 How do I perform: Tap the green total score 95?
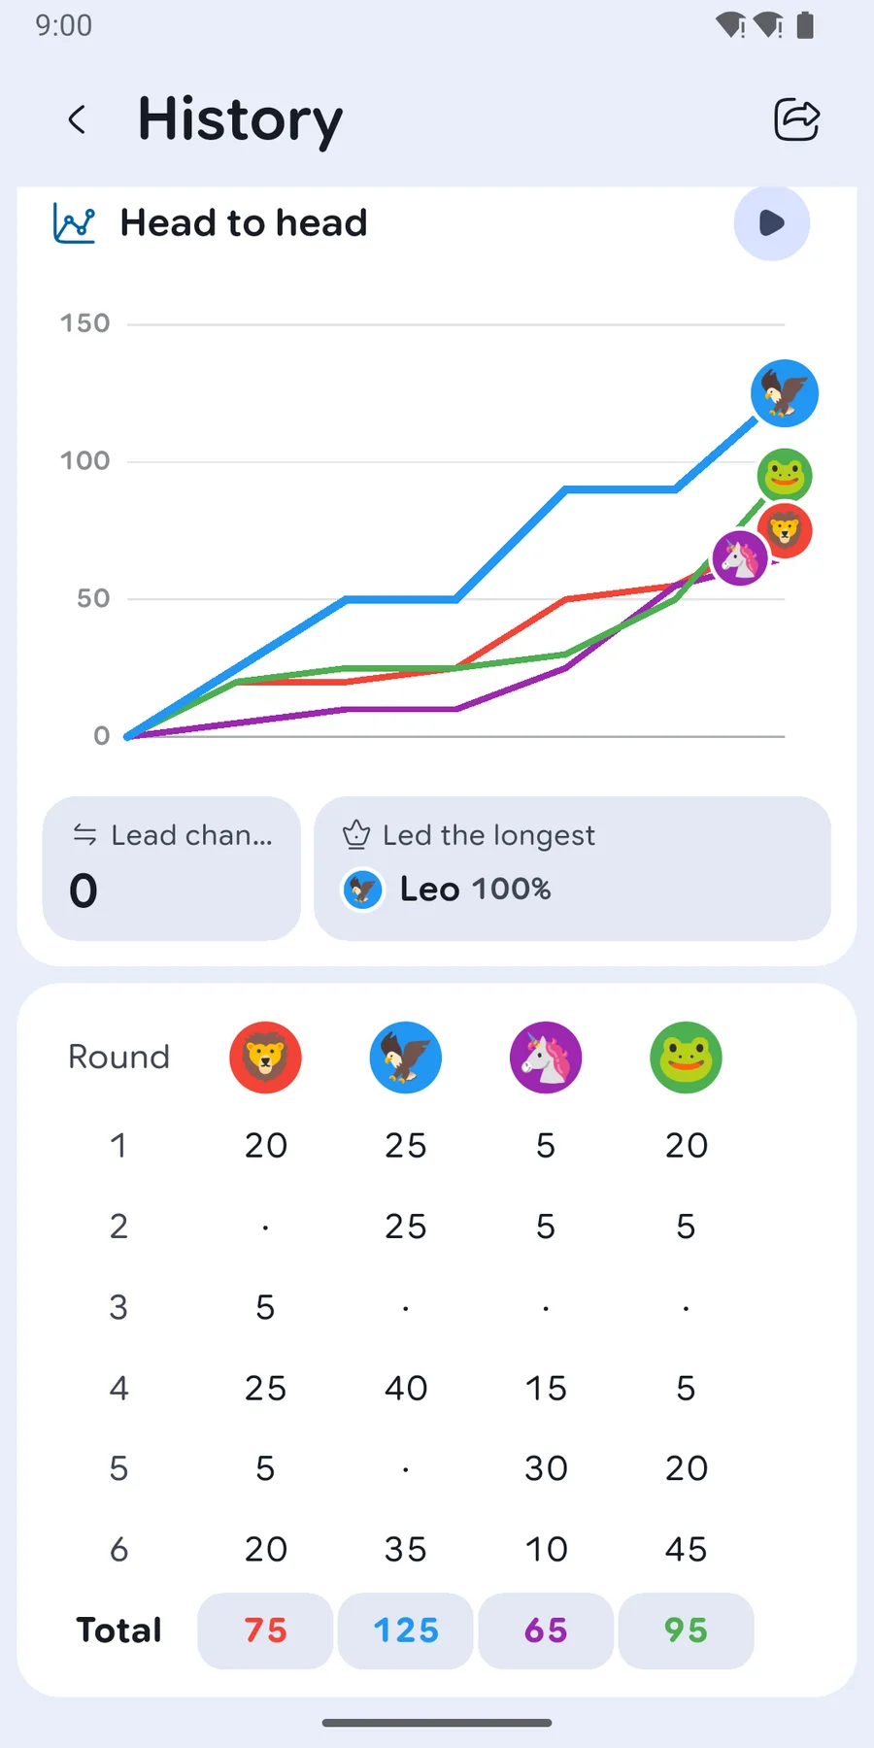(686, 1630)
